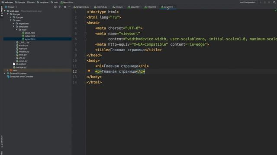Switch to the views.py editor tab

(117, 7)
